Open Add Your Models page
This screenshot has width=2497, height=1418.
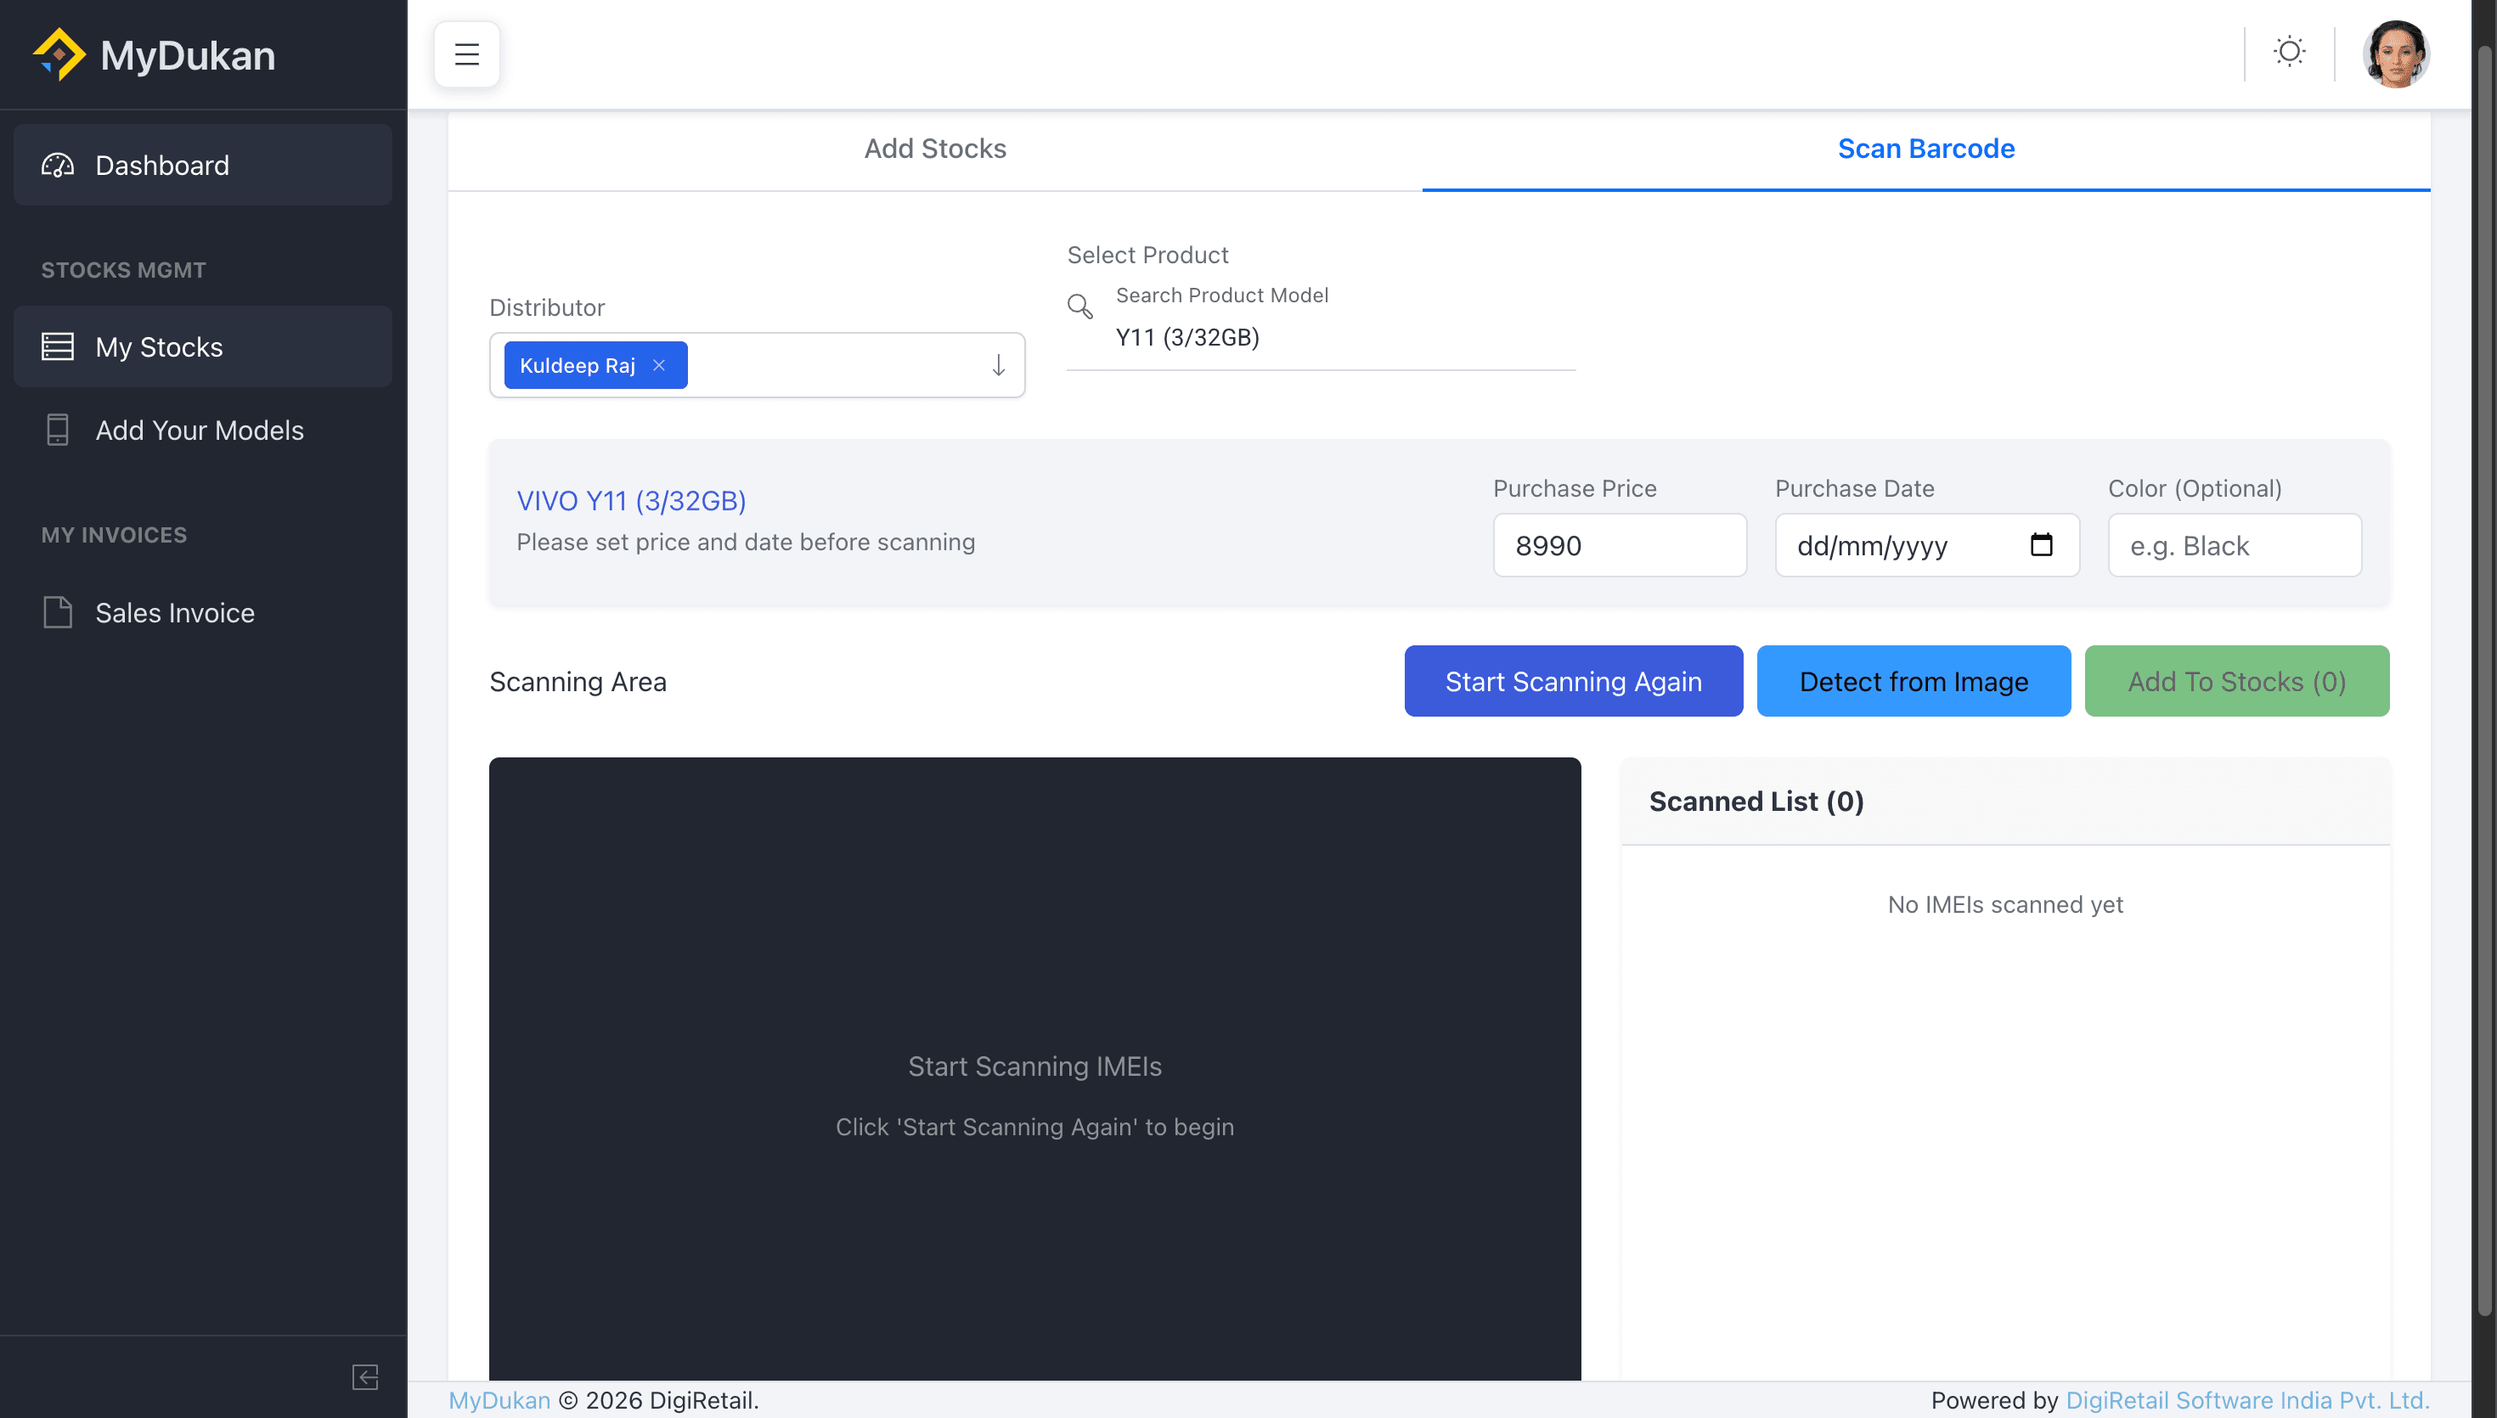click(x=203, y=430)
